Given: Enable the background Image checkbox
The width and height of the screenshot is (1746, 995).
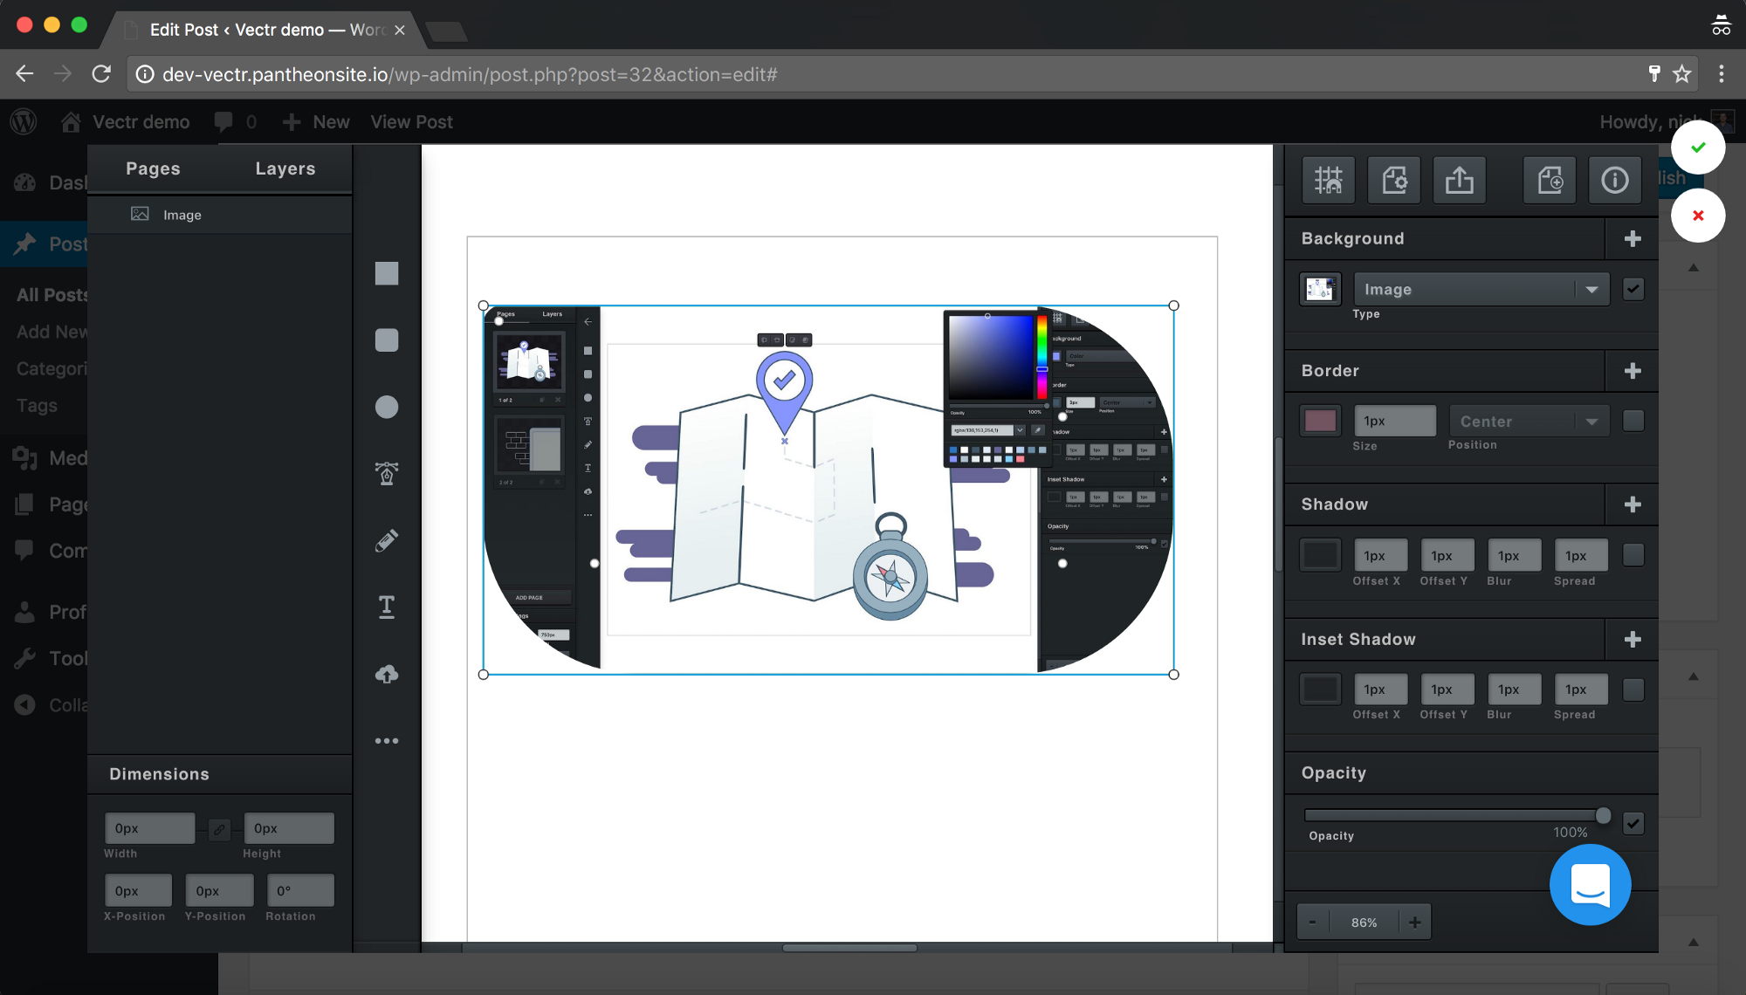Looking at the screenshot, I should [1633, 288].
